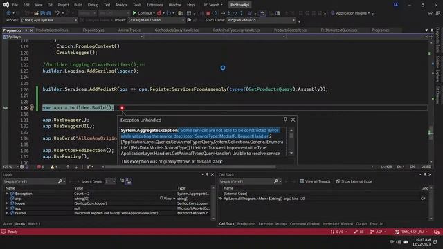Click the Save All icon in toolbar
Viewport: 443px width, 249px height.
coord(48,13)
